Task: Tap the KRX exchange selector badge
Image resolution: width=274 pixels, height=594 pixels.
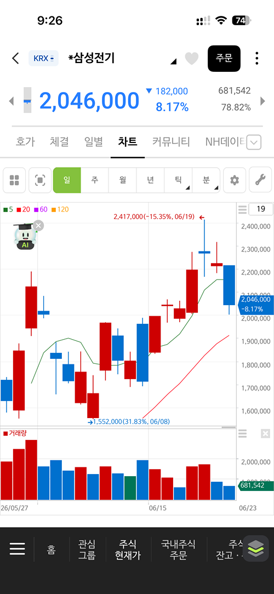Action: click(x=44, y=58)
